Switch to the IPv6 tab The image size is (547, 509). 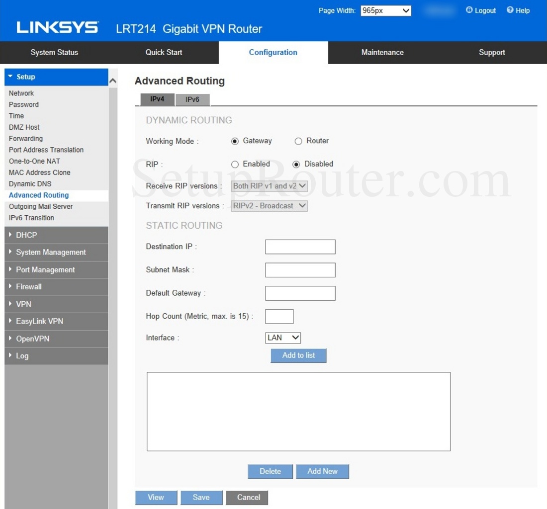tap(192, 100)
